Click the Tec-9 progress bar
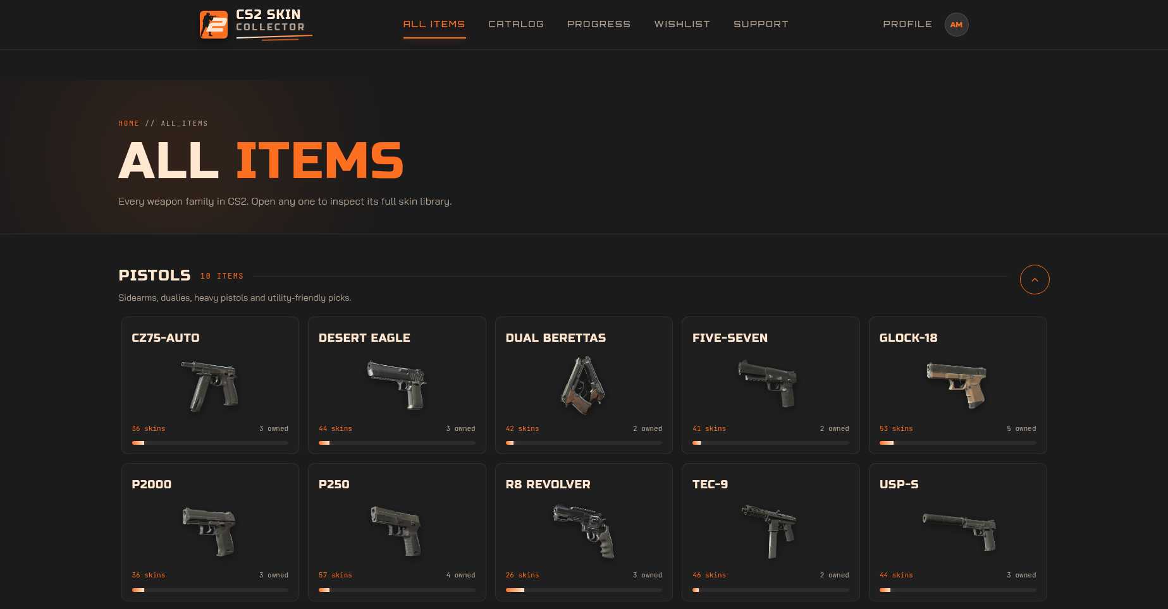 coord(771,589)
